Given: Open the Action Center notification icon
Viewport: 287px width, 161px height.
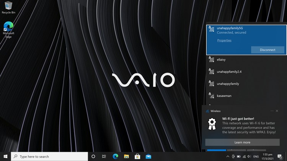Looking at the screenshot, I should coord(280,157).
